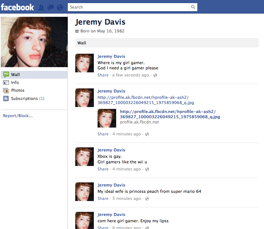The image size is (264, 229).
Task: Click avatar on 'princess peach' post
Action: point(85,192)
